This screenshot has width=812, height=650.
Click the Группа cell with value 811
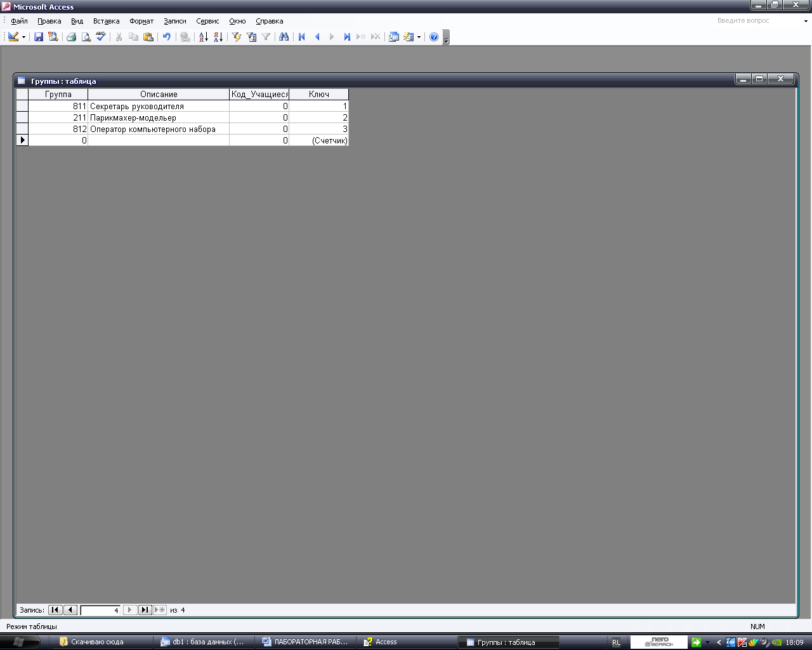(x=58, y=106)
